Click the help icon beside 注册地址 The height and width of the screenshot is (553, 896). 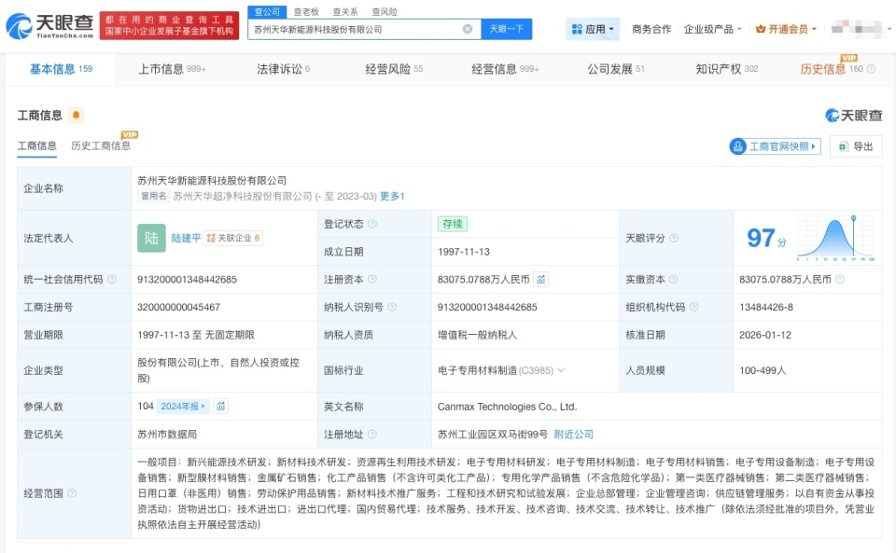coord(372,435)
